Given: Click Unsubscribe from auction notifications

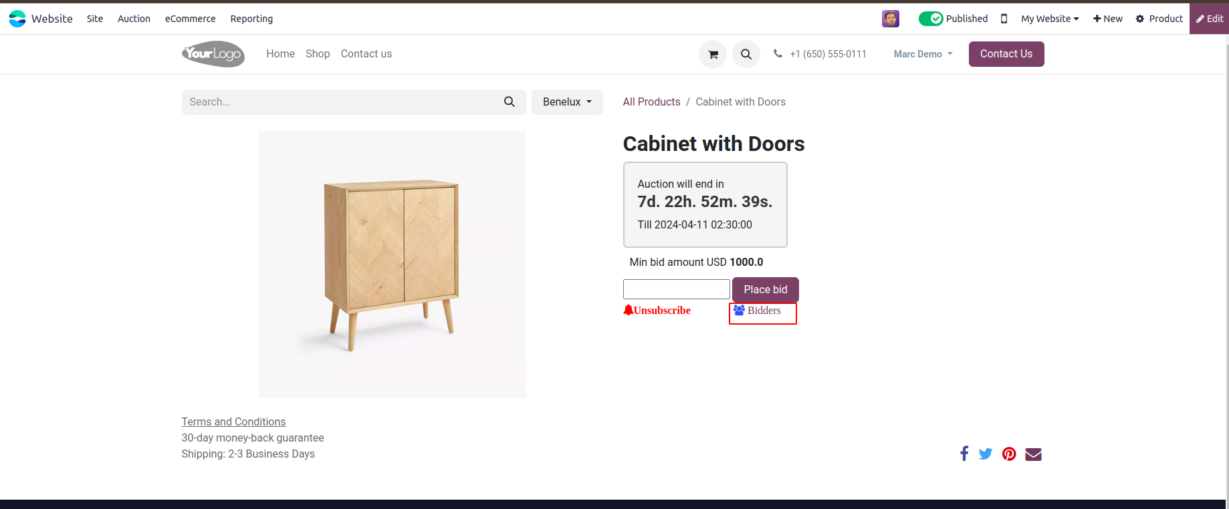Looking at the screenshot, I should pos(657,311).
